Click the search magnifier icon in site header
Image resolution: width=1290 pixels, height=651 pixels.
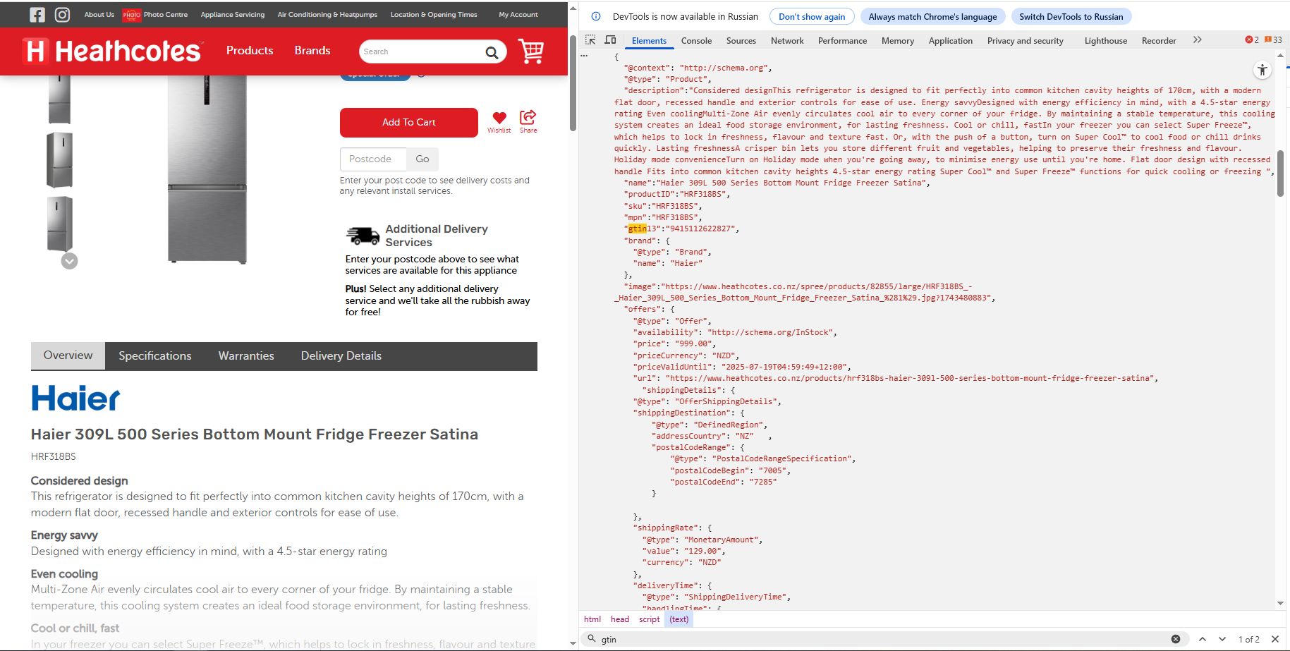coord(492,52)
